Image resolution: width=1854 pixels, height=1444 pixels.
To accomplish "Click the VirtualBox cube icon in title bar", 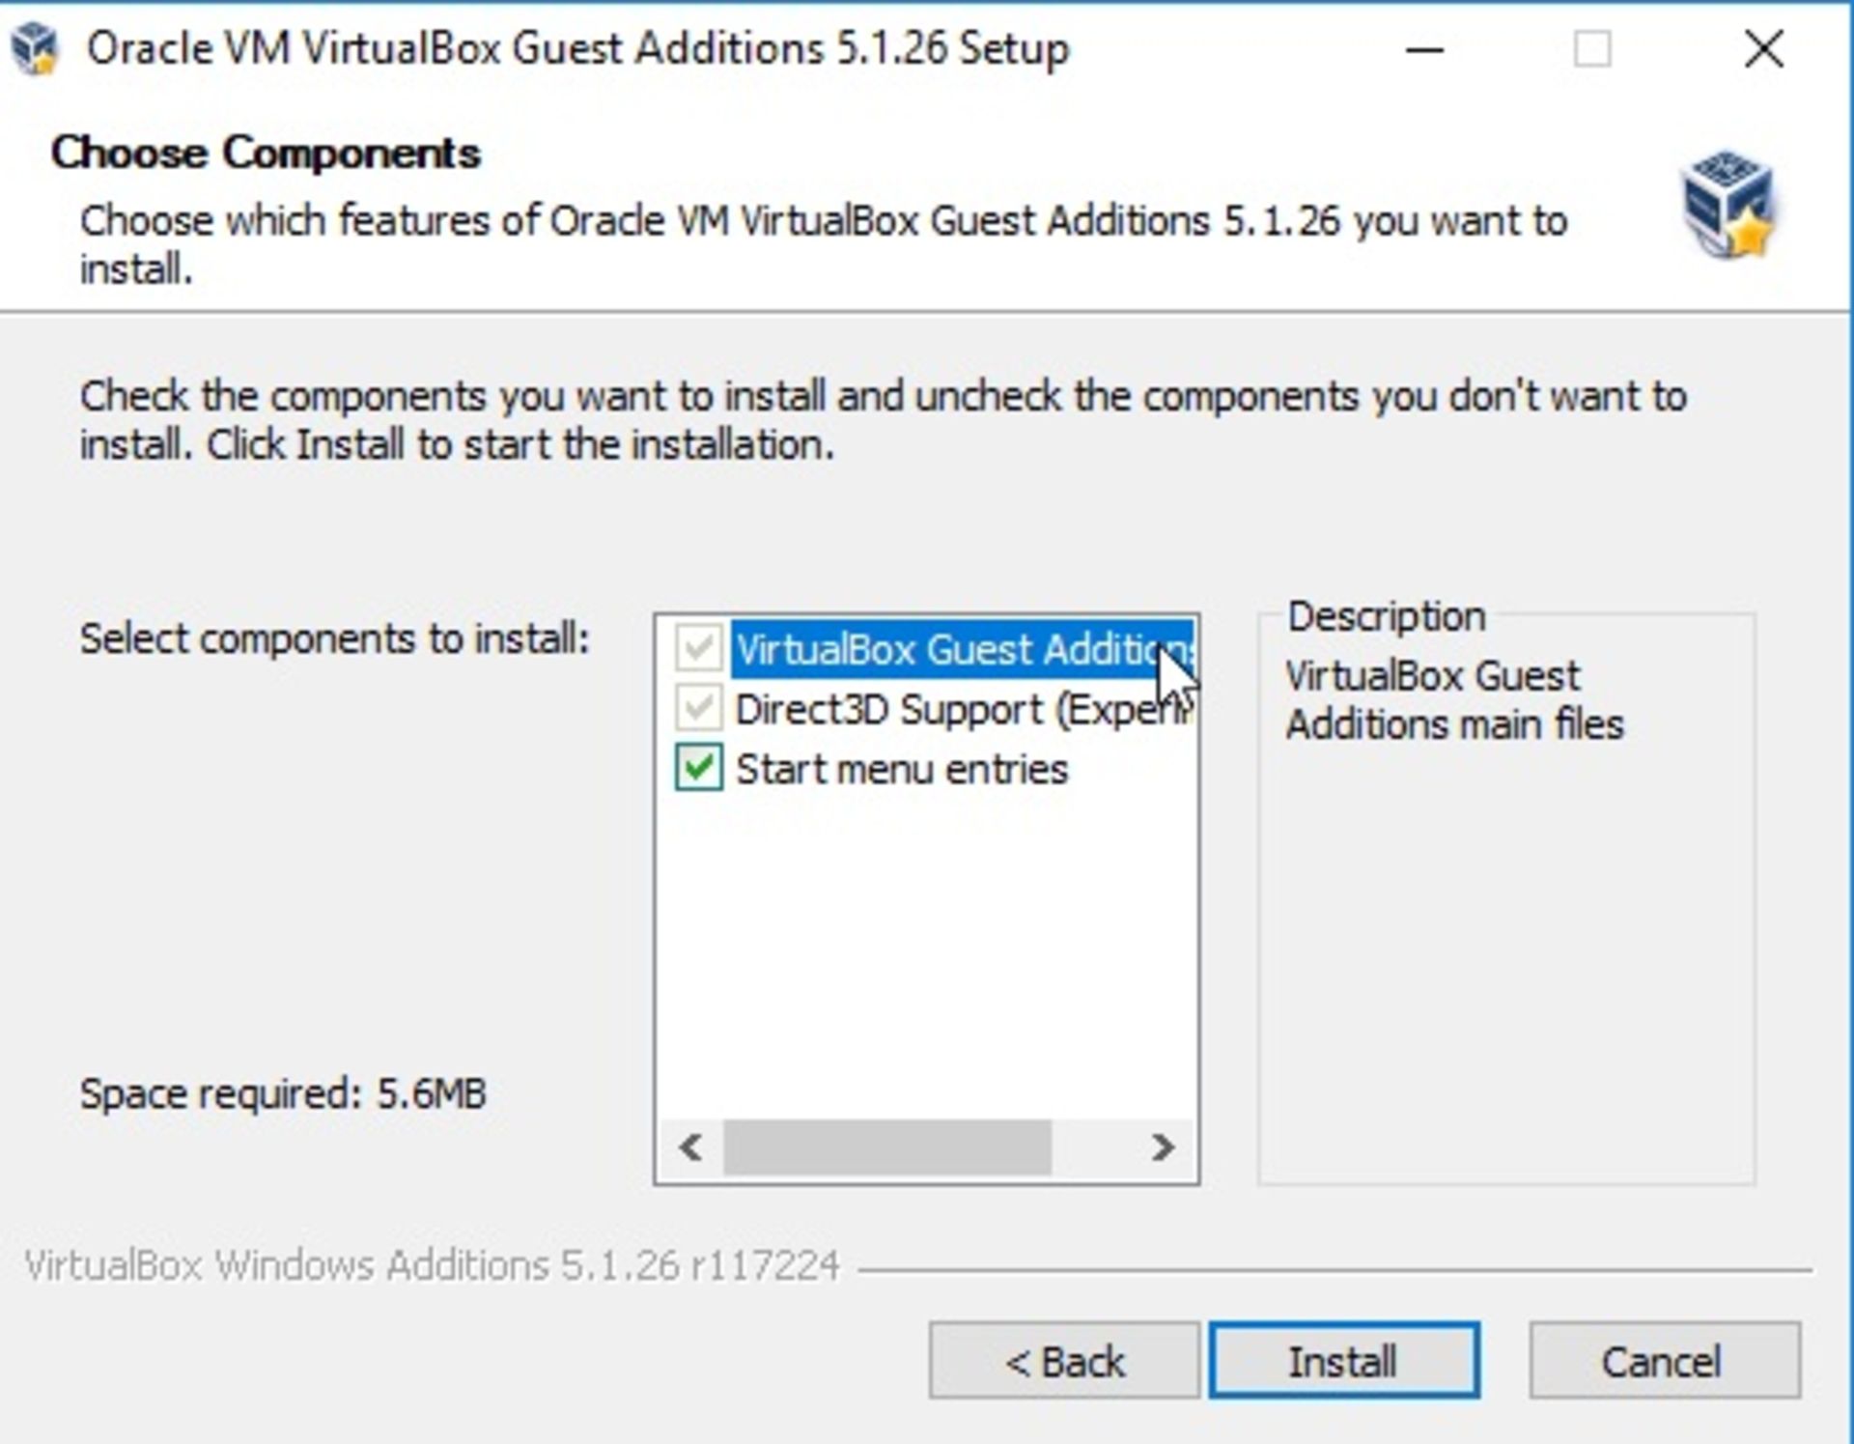I will click(x=36, y=48).
